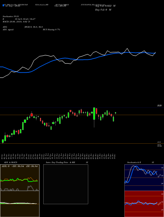Click the 'BUY Slowing @ 7%' signal text
Screen dimensions: 164x217
pos(51,30)
